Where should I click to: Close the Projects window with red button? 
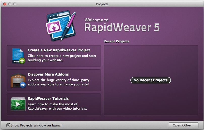click(5, 4)
